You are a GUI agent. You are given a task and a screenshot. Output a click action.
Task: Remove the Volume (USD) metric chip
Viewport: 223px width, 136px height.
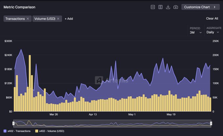(x=58, y=19)
